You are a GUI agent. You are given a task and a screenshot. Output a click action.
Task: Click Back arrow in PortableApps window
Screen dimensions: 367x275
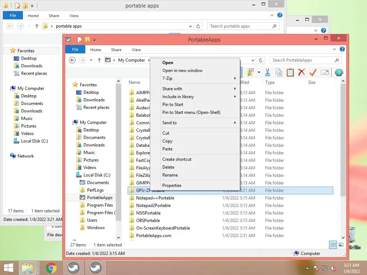[72, 60]
